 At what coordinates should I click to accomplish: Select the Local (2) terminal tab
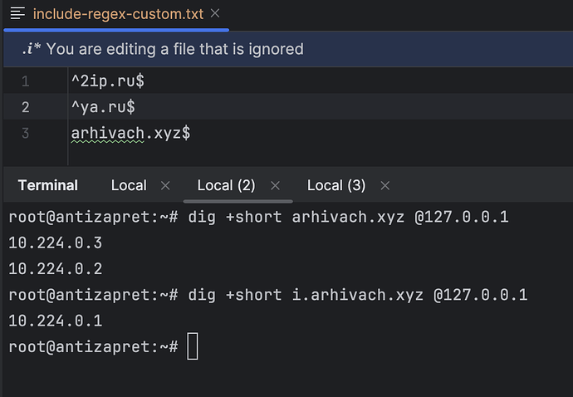pos(226,185)
